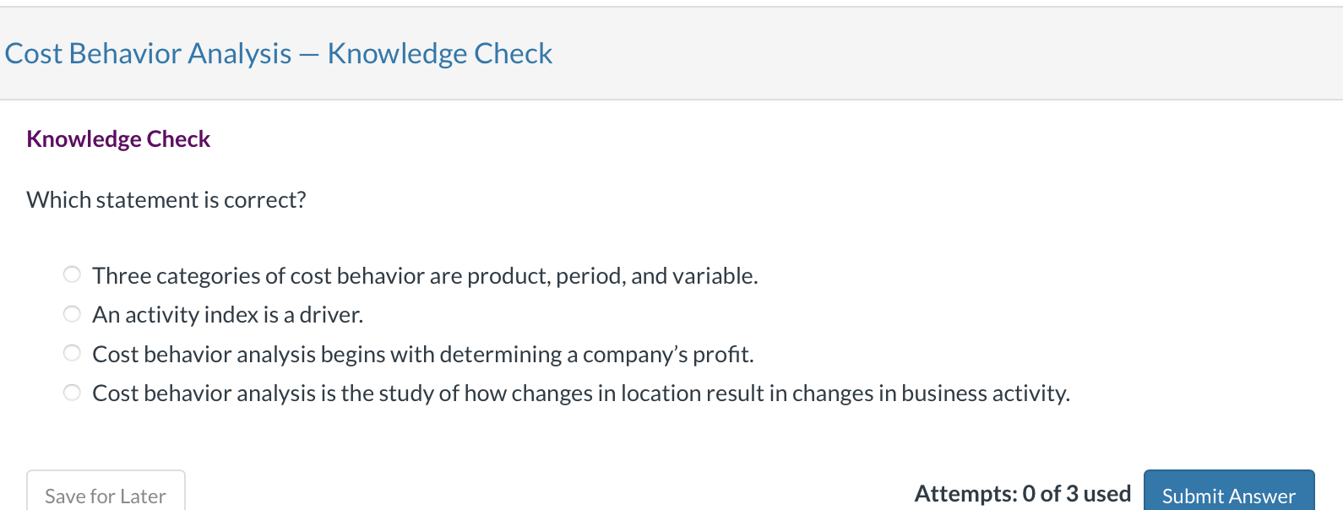The height and width of the screenshot is (510, 1343).
Task: Click the activity index answer text
Action: tap(227, 313)
